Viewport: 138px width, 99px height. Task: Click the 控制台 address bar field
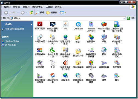pos(68,18)
